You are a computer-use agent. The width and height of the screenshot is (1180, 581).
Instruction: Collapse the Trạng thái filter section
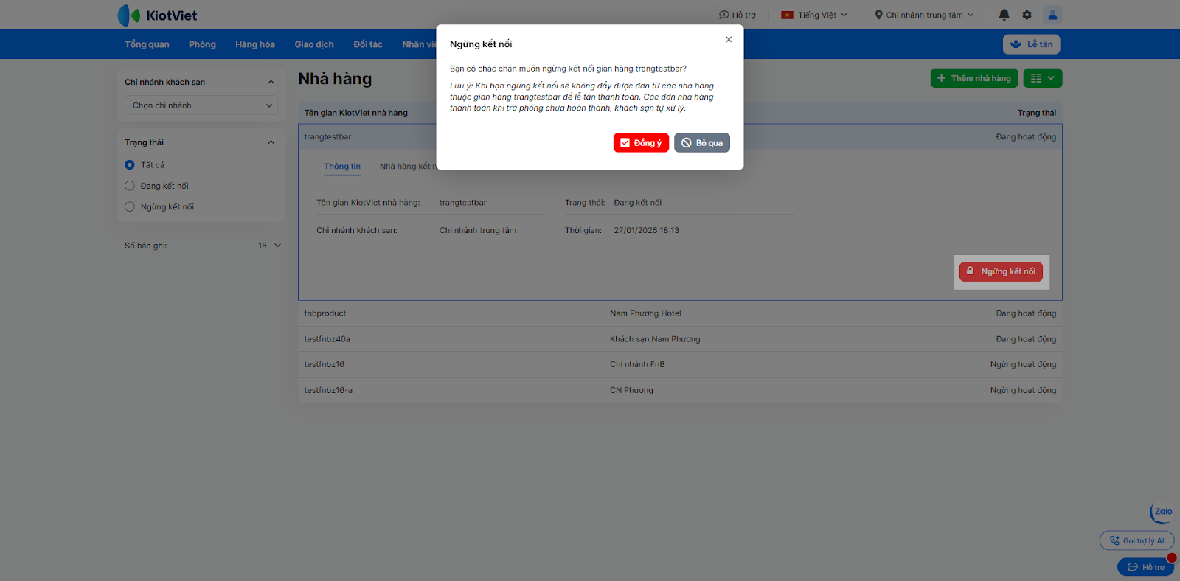click(x=271, y=142)
